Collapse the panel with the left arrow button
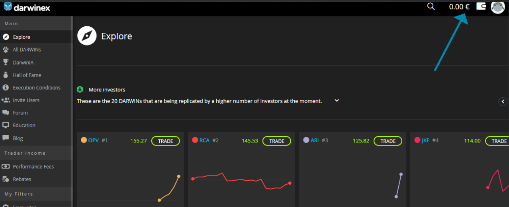Viewport: 509px width, 207px height. (503, 101)
